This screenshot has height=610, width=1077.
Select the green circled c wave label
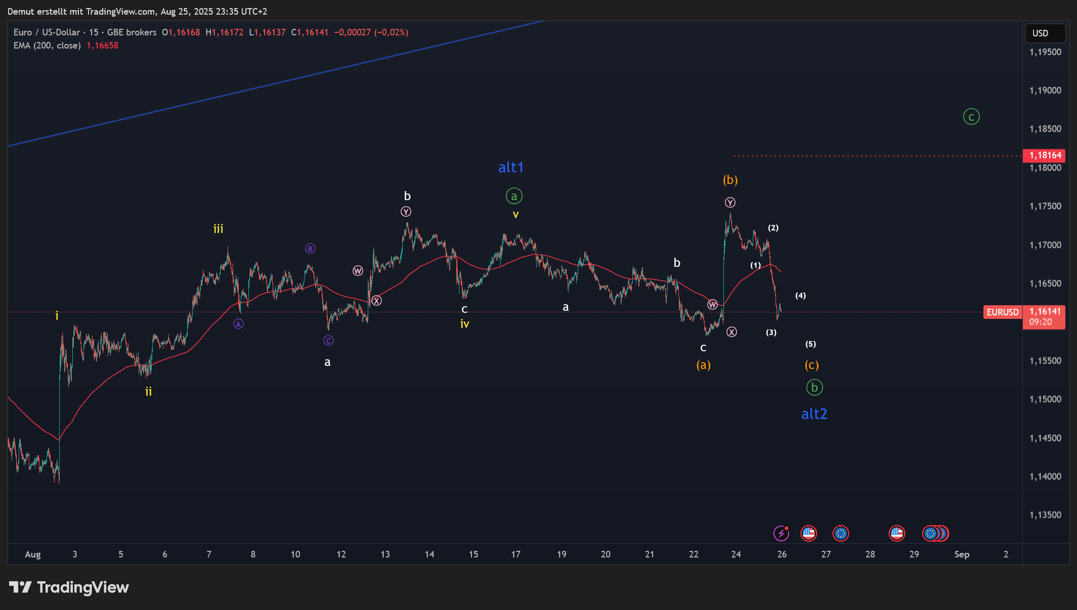(971, 117)
